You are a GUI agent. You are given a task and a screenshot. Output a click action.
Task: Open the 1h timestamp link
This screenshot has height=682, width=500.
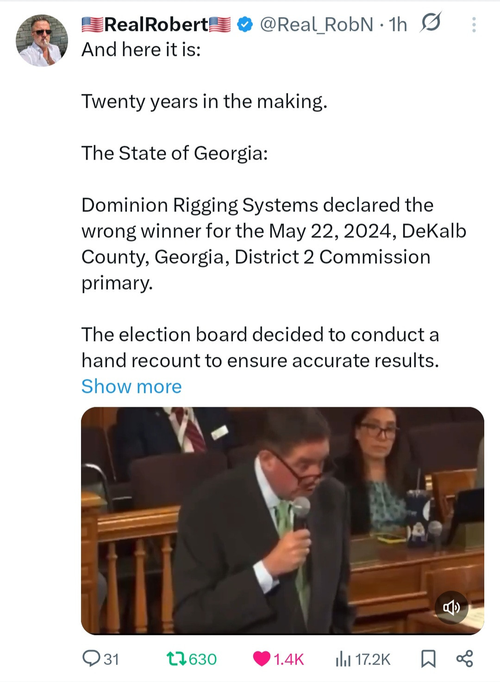tap(398, 25)
